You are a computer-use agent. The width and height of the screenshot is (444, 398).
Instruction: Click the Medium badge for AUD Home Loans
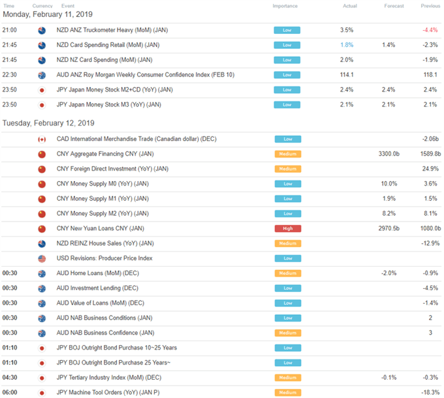(288, 273)
